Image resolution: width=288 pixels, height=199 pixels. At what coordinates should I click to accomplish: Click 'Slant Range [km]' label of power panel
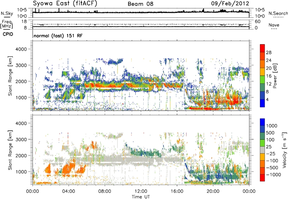10,76
